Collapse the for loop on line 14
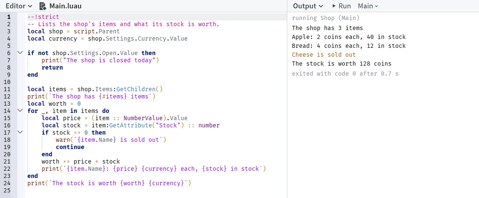479x198 pixels. (x=20, y=110)
